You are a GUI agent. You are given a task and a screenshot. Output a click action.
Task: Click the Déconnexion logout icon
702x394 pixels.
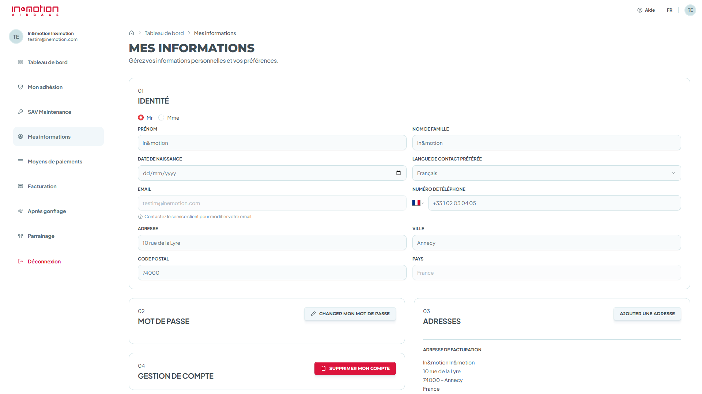pos(20,261)
